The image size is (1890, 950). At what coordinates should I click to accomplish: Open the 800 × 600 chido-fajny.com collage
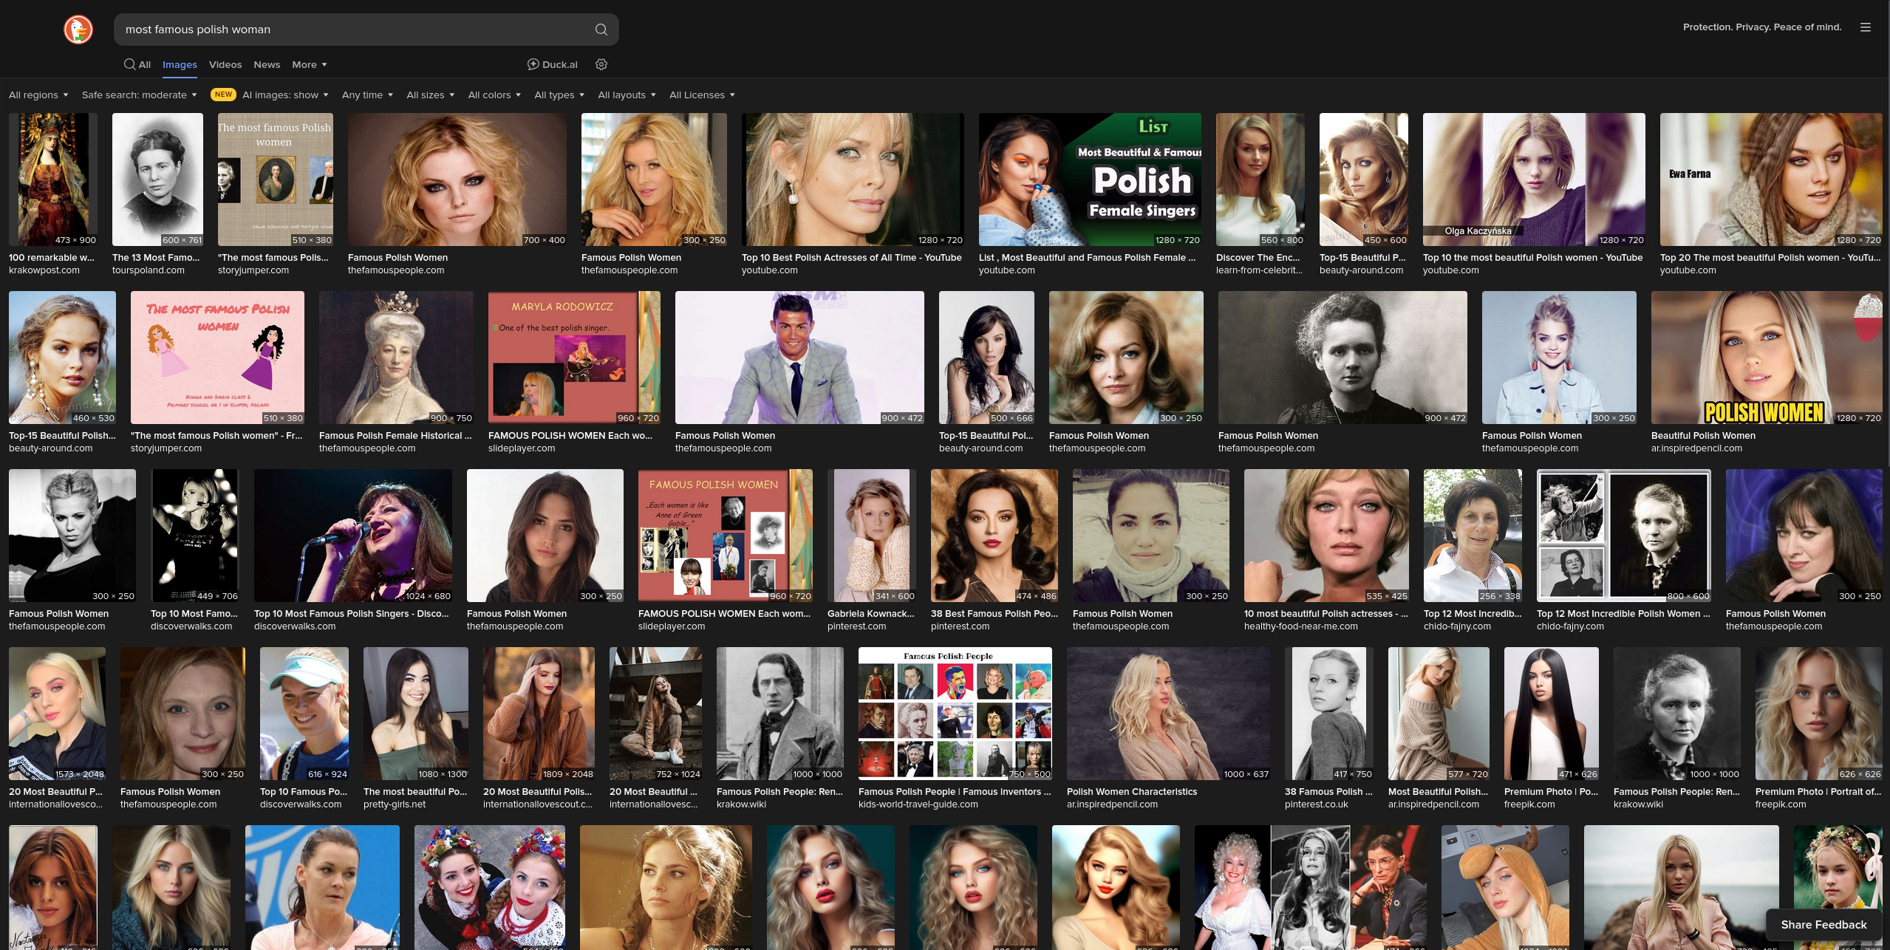tap(1624, 536)
